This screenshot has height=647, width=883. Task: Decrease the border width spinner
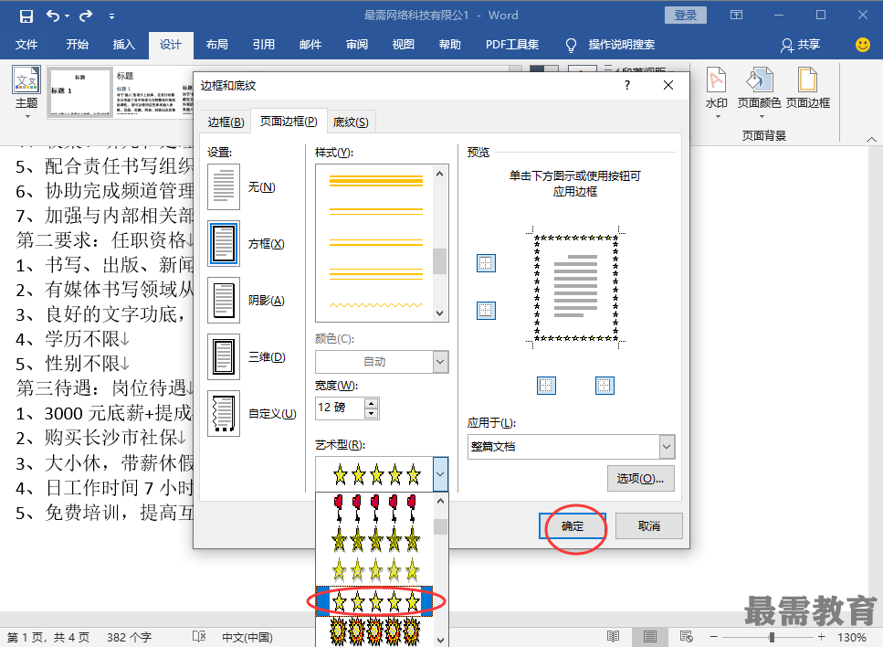[371, 413]
